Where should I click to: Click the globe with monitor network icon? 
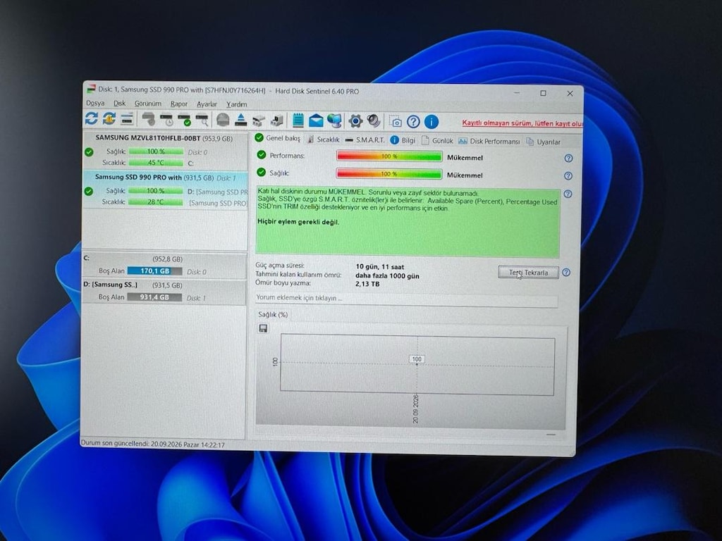pos(335,120)
